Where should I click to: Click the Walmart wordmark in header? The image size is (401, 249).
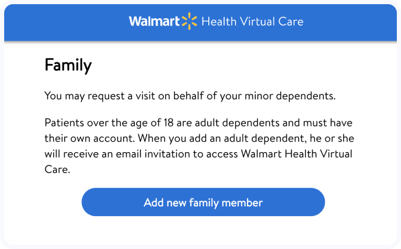point(155,21)
